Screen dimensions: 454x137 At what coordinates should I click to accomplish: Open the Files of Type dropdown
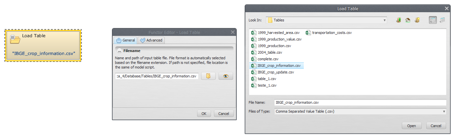click(444, 111)
